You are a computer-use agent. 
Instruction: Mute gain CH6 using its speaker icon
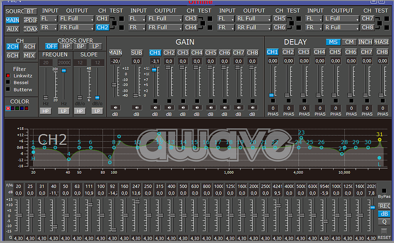(x=225, y=108)
